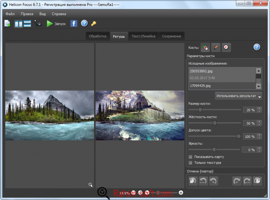Decrease the Яркость spinner value

click(259, 151)
